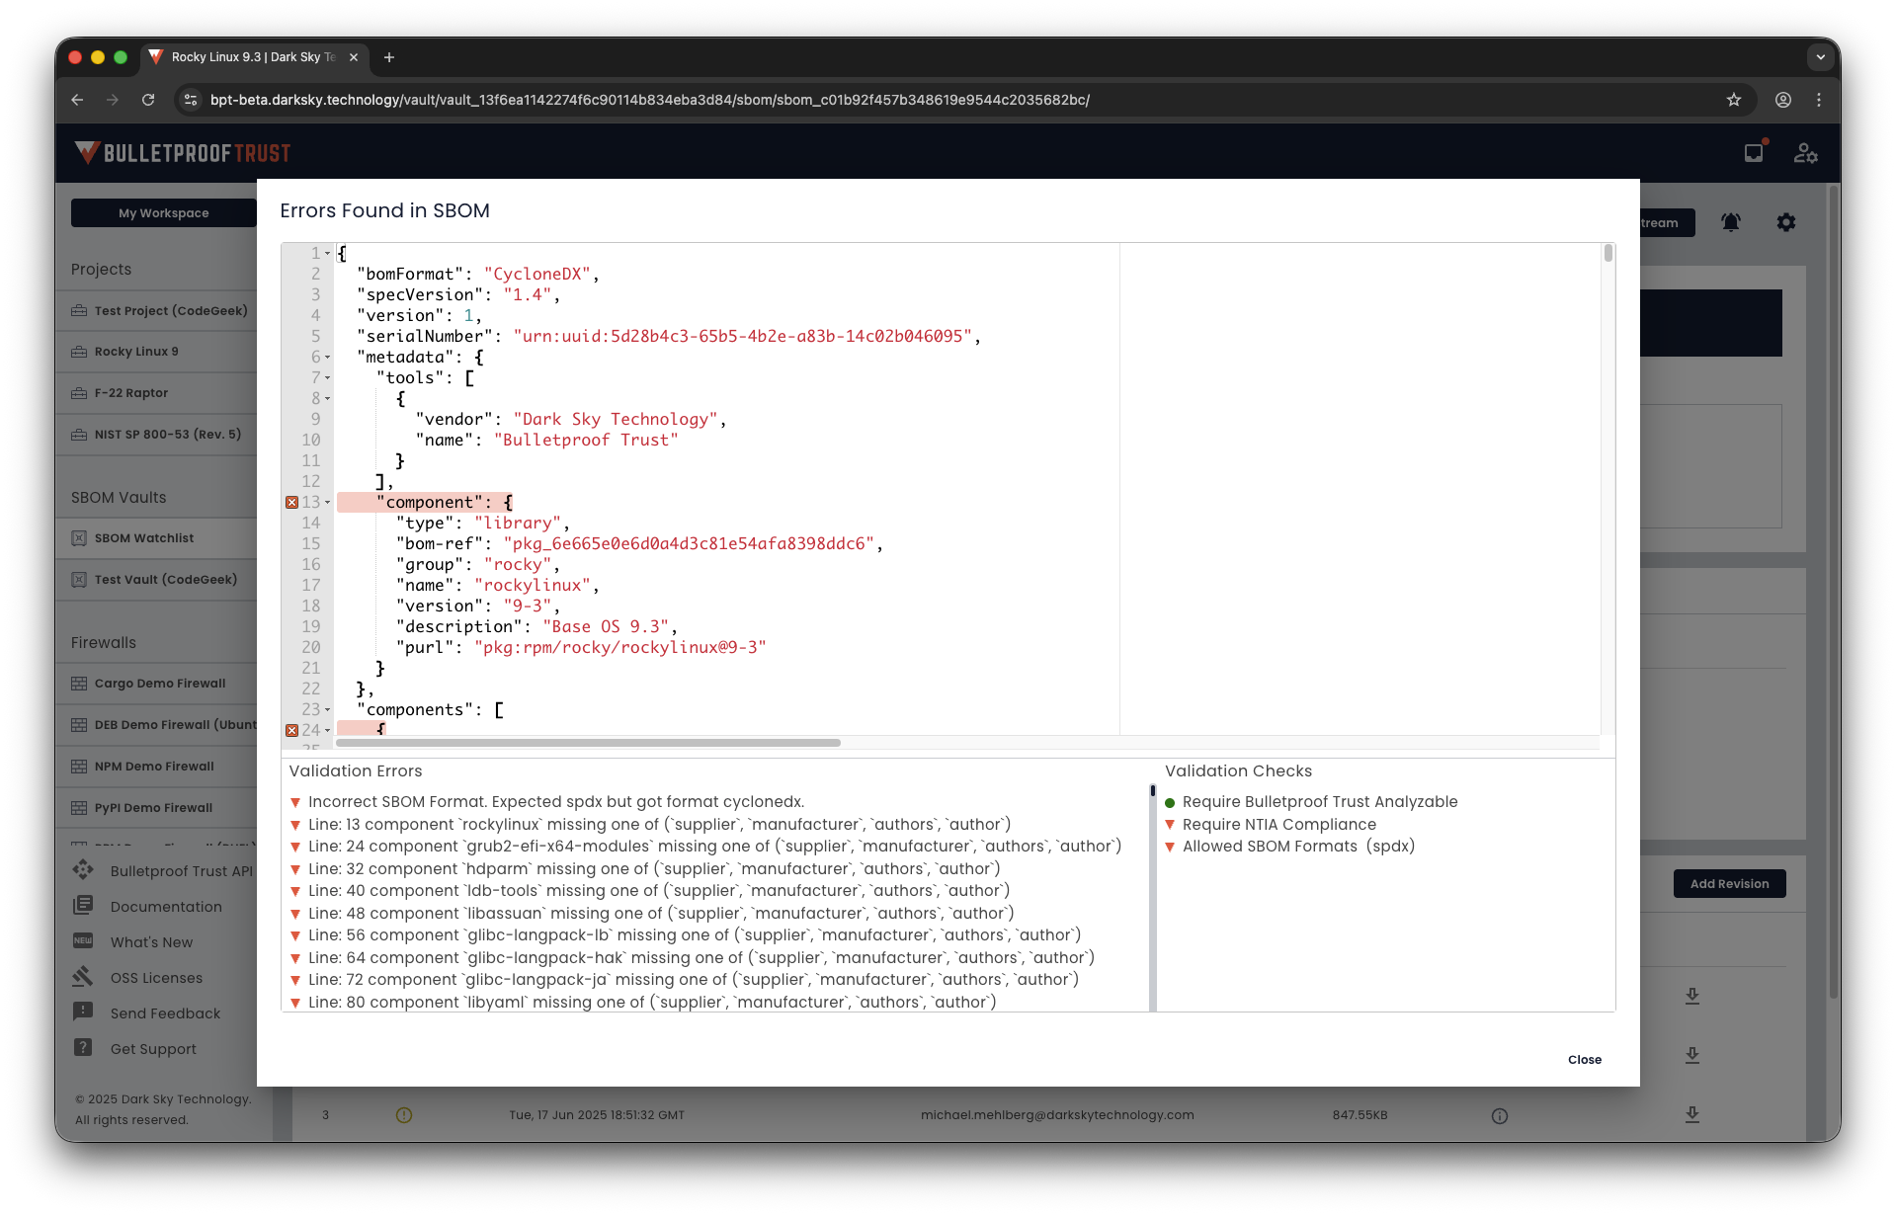The width and height of the screenshot is (1896, 1215).
Task: Open DEB Demo Firewall entry
Action: (x=175, y=725)
